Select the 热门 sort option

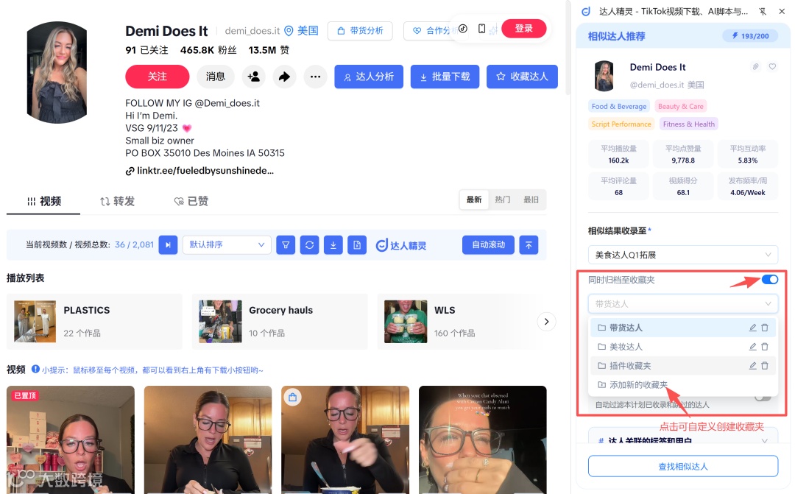(503, 200)
